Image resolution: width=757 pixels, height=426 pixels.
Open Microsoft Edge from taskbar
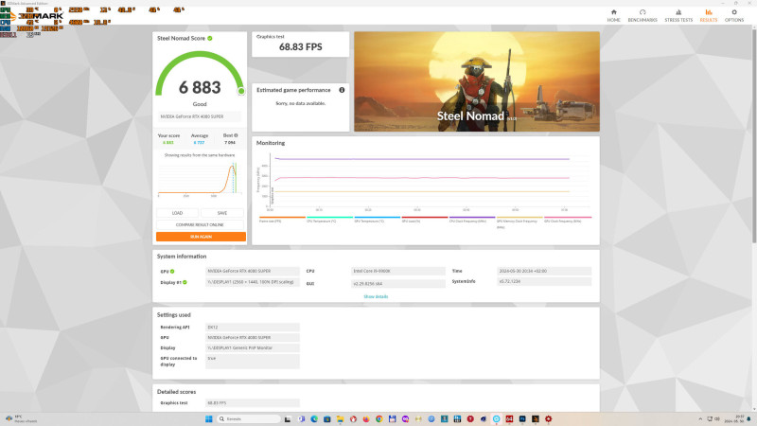(x=314, y=418)
